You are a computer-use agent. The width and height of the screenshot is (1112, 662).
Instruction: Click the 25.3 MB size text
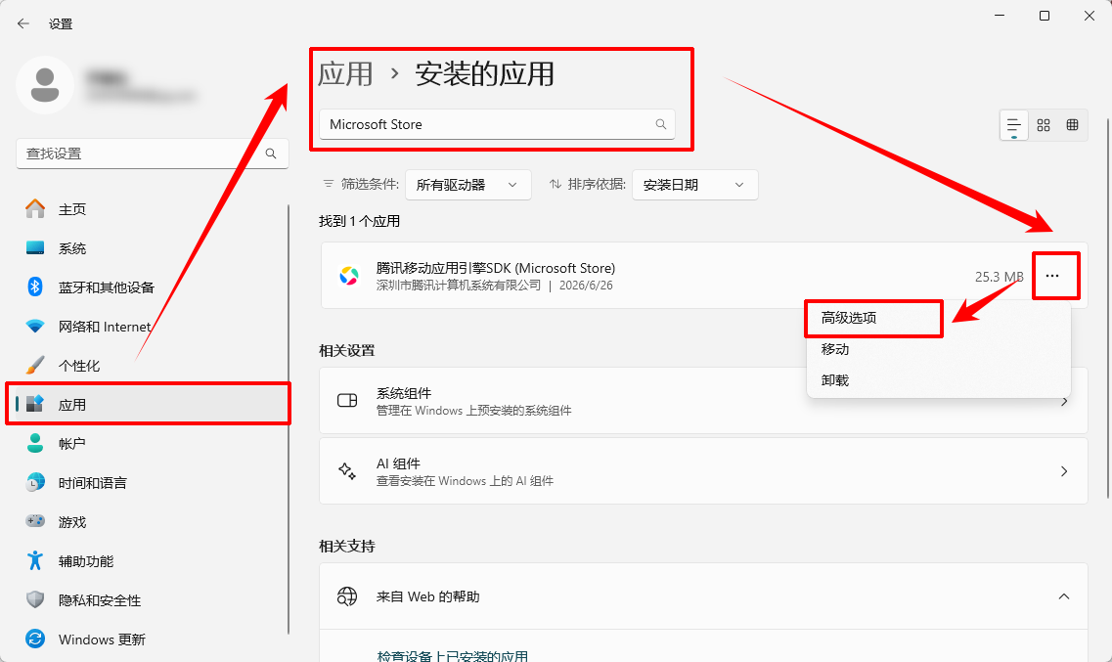[999, 277]
